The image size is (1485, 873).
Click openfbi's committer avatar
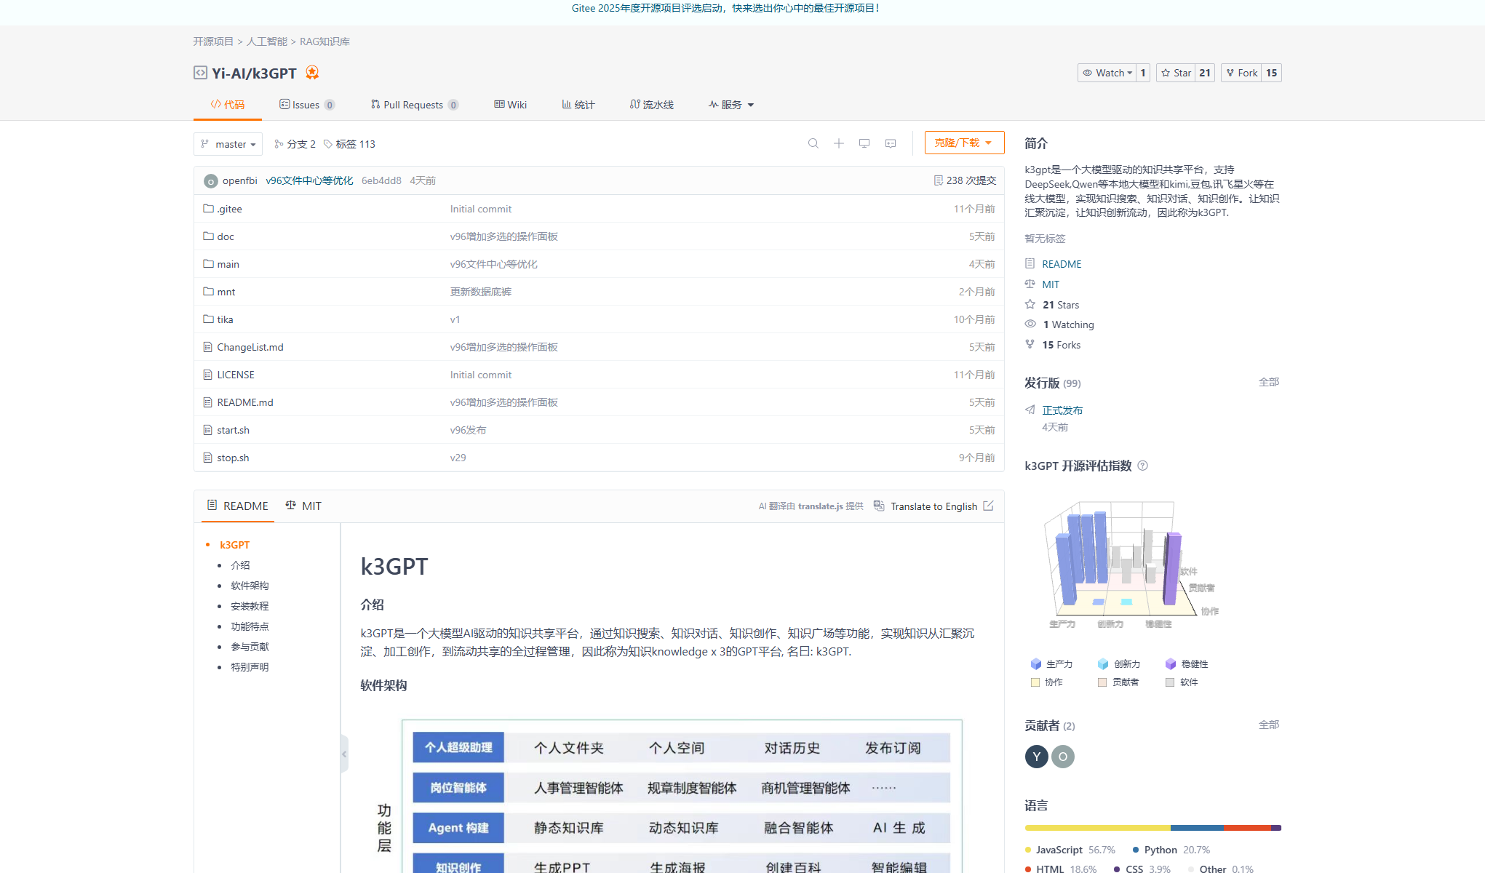point(210,180)
